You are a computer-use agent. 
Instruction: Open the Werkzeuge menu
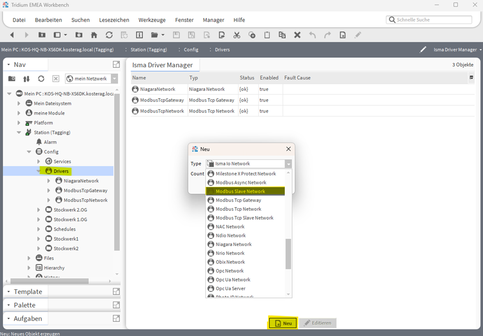point(152,20)
